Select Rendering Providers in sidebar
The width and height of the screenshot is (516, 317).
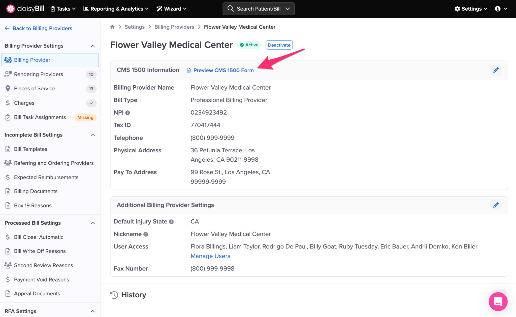39,74
